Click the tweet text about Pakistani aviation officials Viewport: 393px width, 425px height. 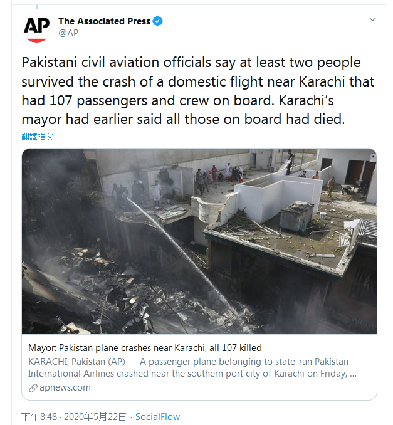point(198,91)
